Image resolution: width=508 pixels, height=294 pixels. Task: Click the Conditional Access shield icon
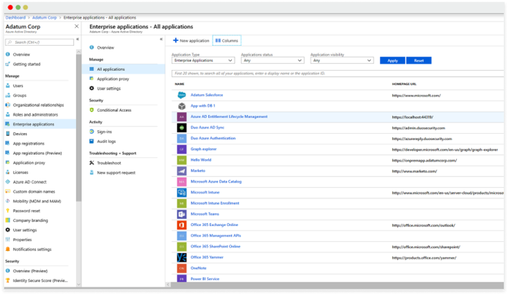coord(91,110)
